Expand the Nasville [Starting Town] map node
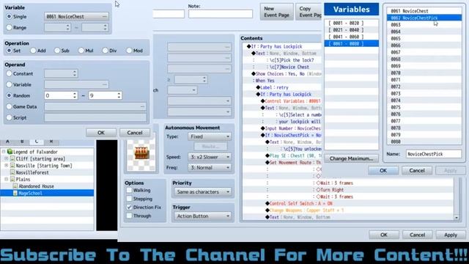The image size is (469, 264). [x=6, y=165]
